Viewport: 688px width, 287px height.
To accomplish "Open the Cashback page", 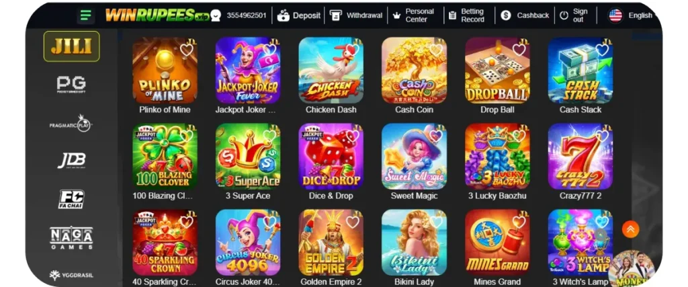I will pos(525,15).
